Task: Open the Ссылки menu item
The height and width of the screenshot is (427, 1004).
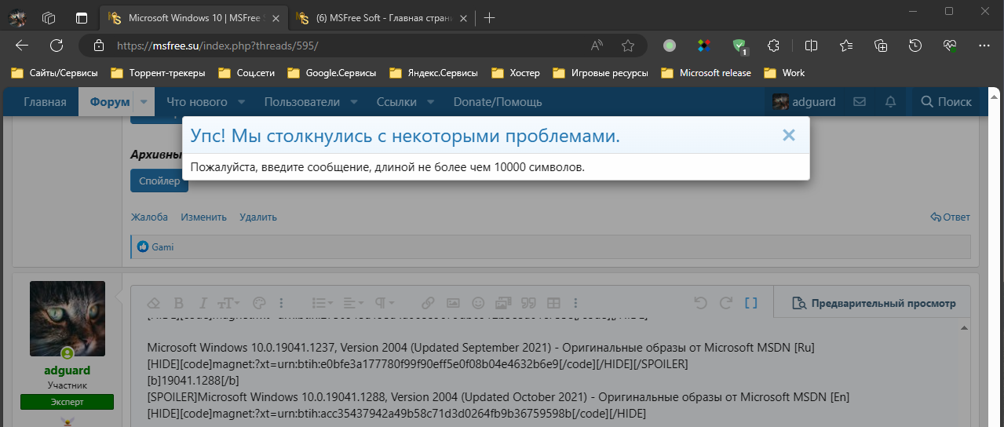Action: (396, 101)
